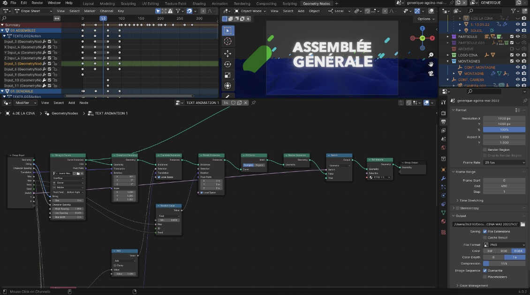Switch to the Compositing workspace tab

[266, 3]
